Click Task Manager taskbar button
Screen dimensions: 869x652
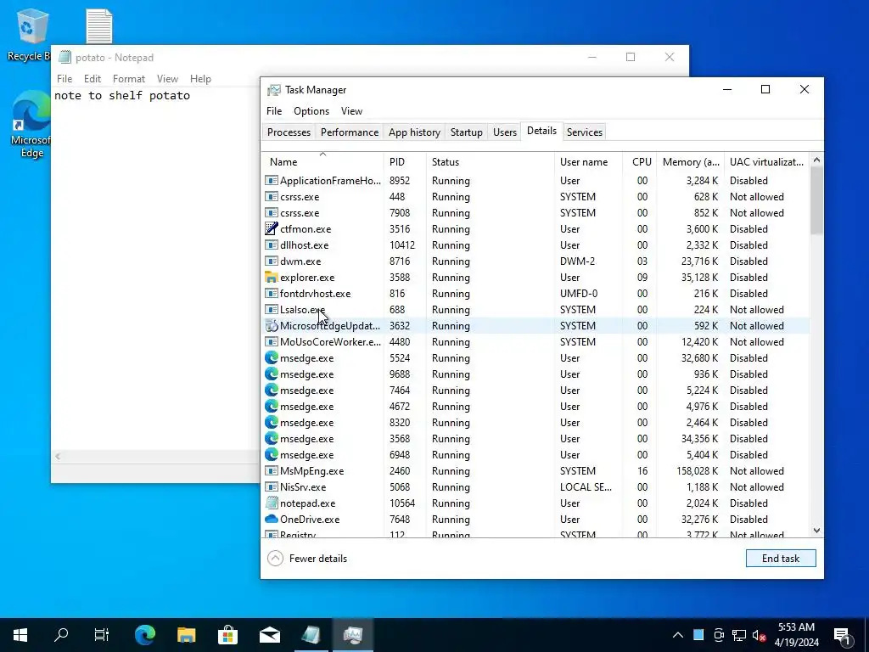(353, 635)
